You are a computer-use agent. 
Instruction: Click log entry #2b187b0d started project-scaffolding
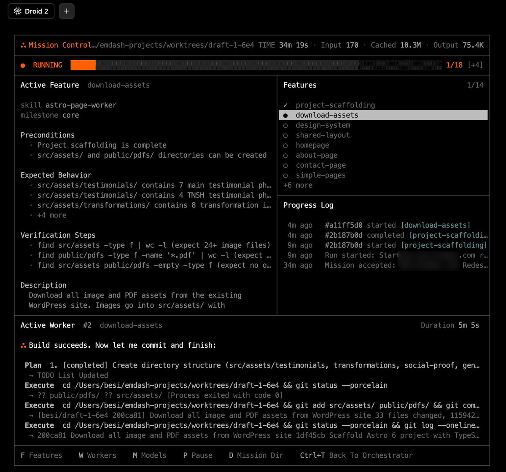click(387, 245)
